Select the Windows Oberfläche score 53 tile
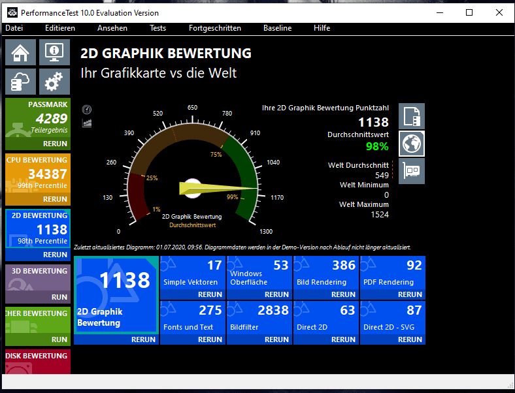This screenshot has height=393, width=515. pos(259,273)
